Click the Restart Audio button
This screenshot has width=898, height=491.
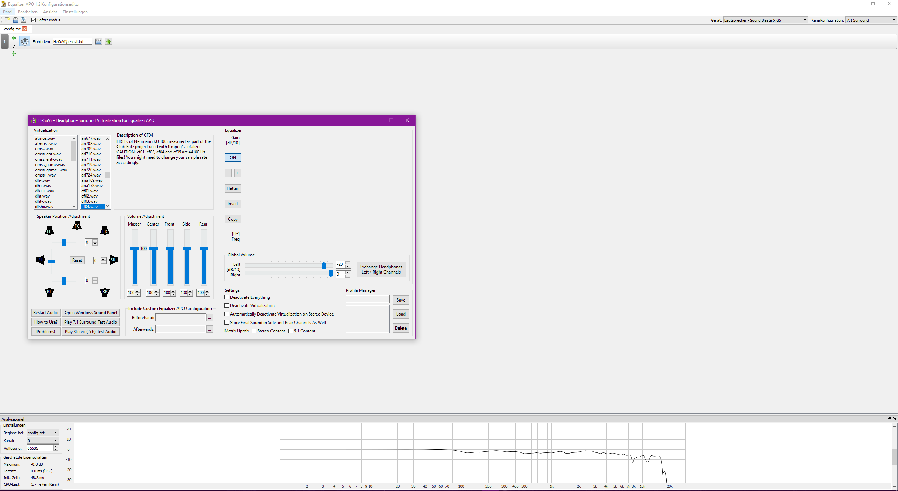click(46, 313)
